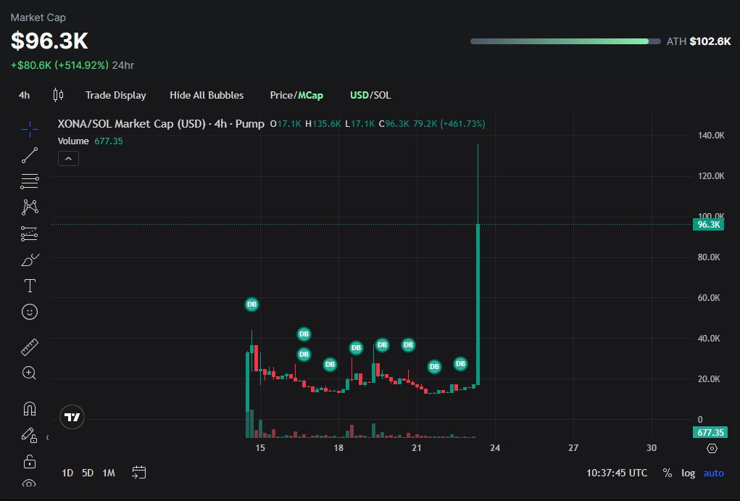Set range to 1D
The width and height of the screenshot is (740, 501).
[x=67, y=473]
